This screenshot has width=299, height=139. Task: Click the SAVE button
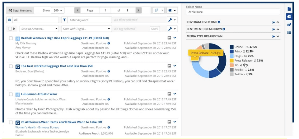point(155,29)
